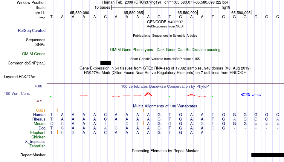This screenshot has width=284, height=162.
Task: Click the GTEx Gene Expression track title
Action: (165, 68)
